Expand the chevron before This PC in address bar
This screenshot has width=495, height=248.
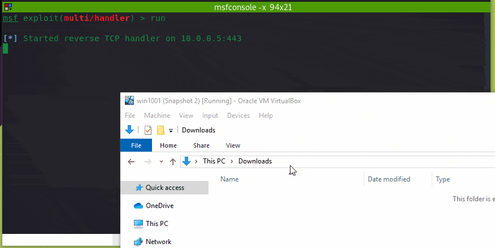tap(196, 161)
